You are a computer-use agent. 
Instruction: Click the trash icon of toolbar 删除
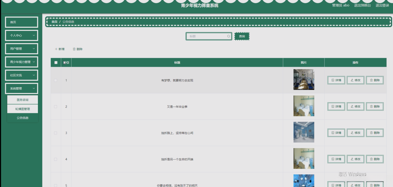point(74,49)
